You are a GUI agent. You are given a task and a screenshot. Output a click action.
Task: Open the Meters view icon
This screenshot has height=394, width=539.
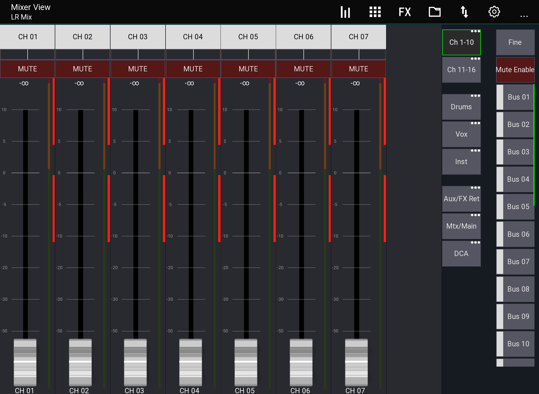pyautogui.click(x=345, y=12)
